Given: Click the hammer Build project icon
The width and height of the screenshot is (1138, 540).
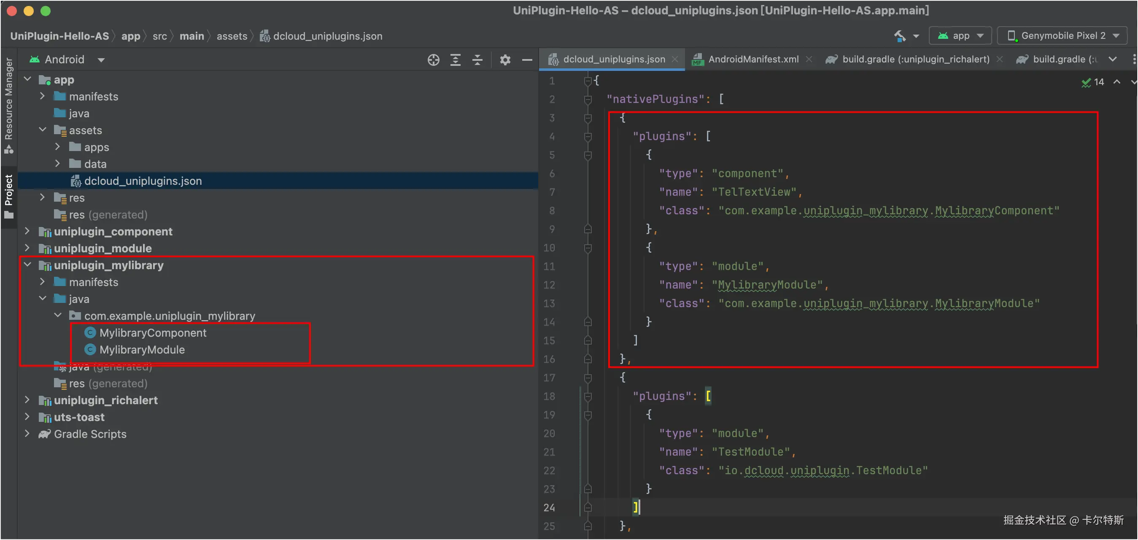Looking at the screenshot, I should pos(900,36).
